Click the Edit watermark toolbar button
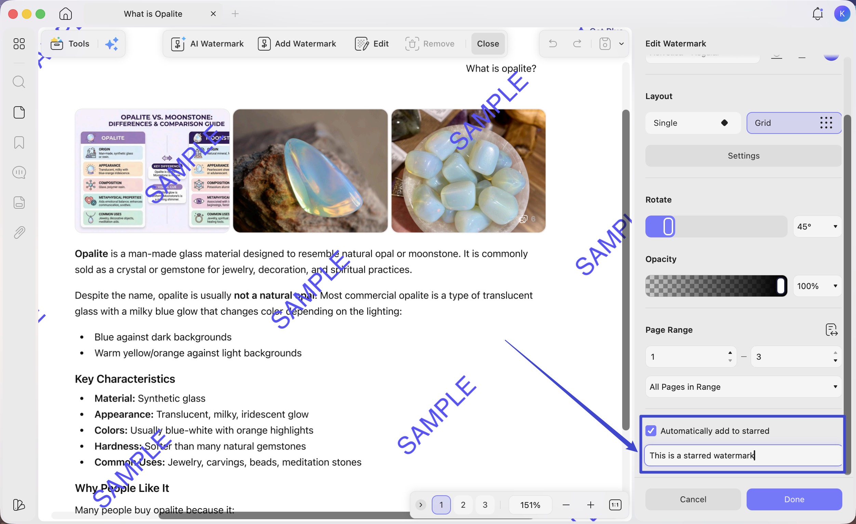Screen dimensions: 856x524 coord(372,44)
